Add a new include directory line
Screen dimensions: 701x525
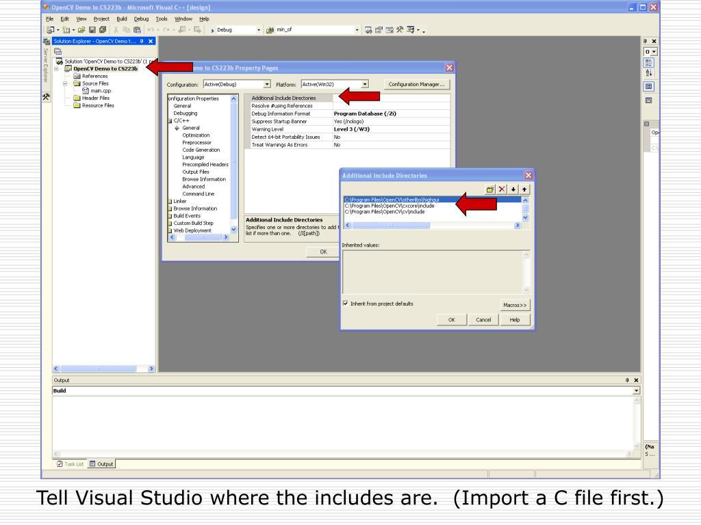pos(490,189)
